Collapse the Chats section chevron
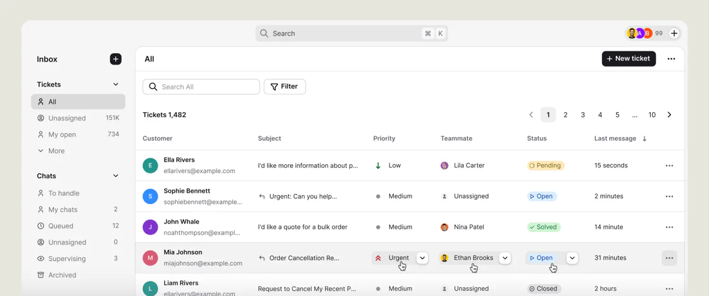The image size is (709, 296). (x=116, y=176)
